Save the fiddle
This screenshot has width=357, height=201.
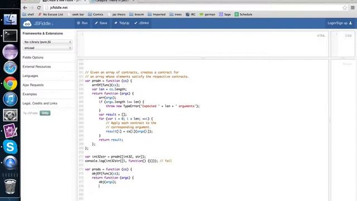(x=101, y=23)
